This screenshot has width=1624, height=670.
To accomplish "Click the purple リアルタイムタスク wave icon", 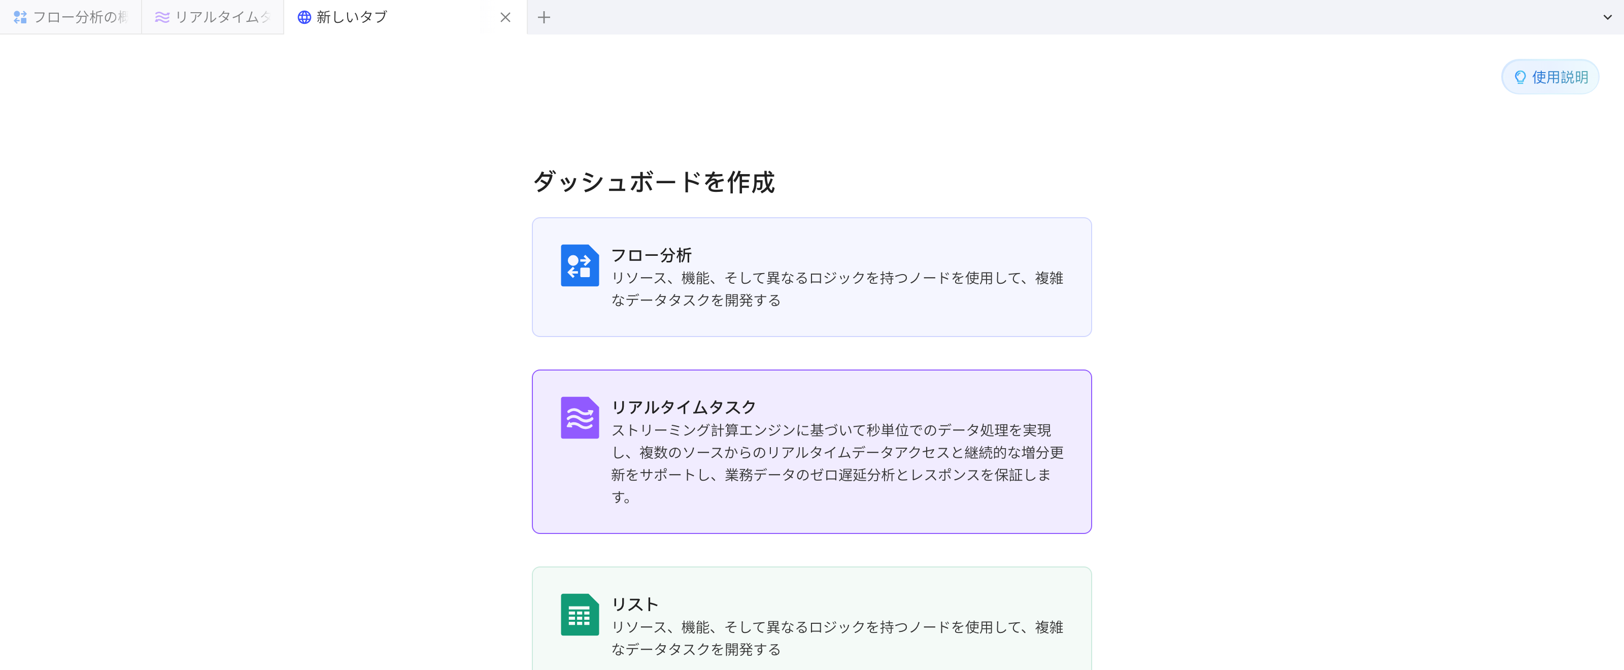I will pyautogui.click(x=580, y=417).
